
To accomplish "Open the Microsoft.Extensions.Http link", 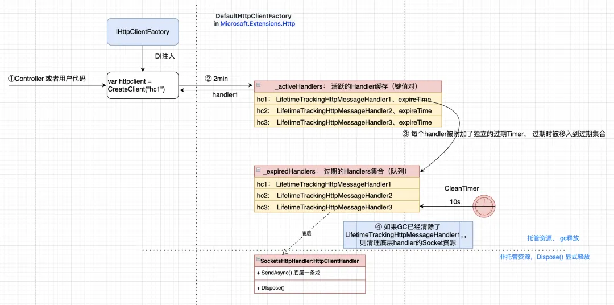I will tap(258, 23).
